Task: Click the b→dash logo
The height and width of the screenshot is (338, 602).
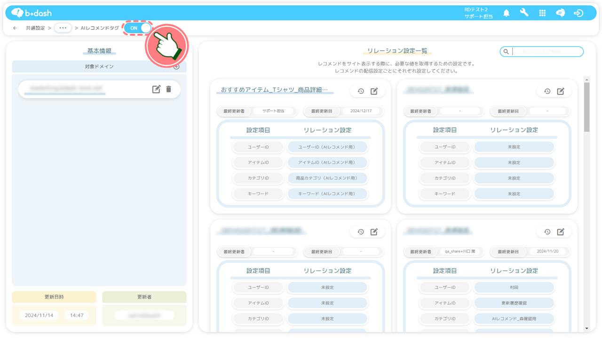Action: 32,13
